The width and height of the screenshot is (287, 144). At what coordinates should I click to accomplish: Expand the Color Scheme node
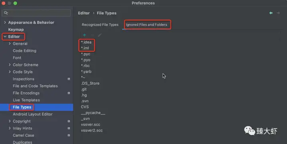click(10, 65)
